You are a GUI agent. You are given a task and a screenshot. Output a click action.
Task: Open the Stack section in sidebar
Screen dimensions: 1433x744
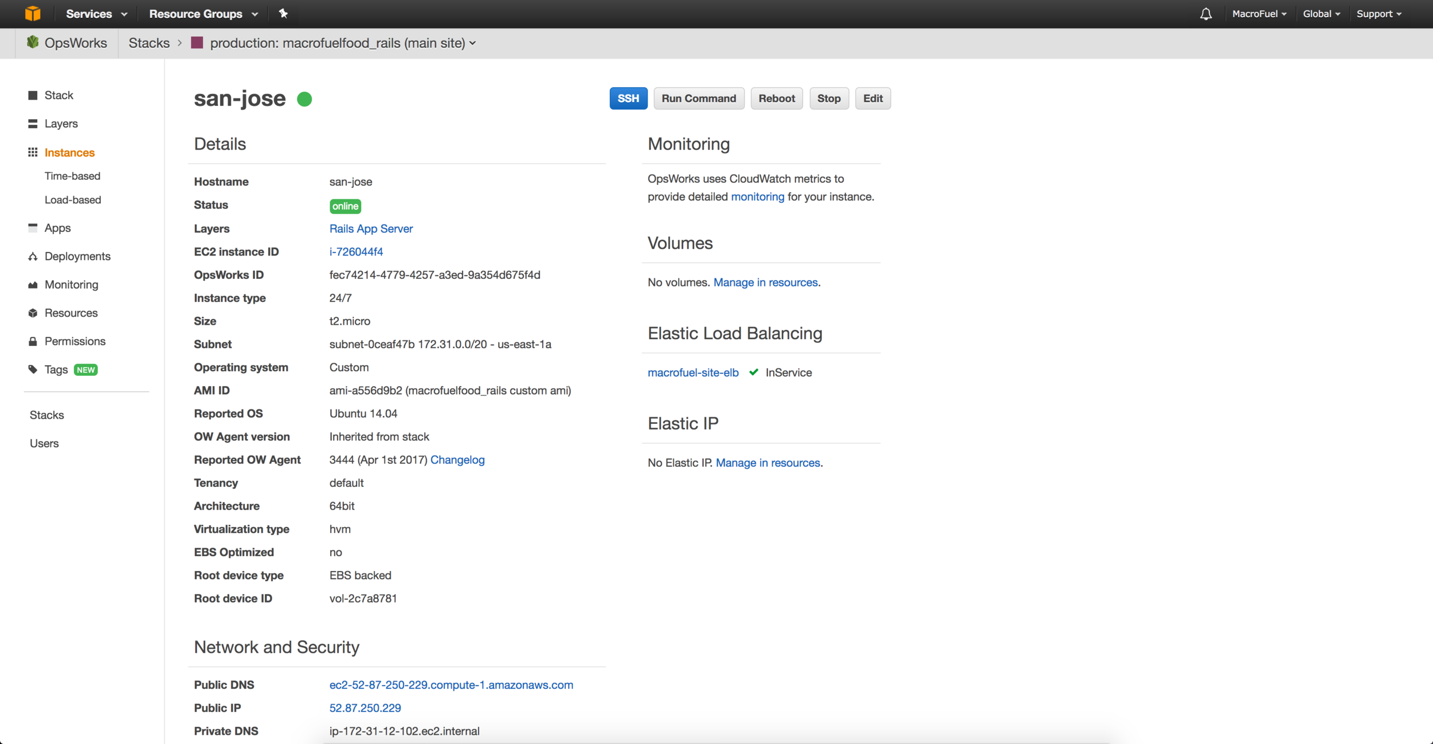tap(59, 95)
